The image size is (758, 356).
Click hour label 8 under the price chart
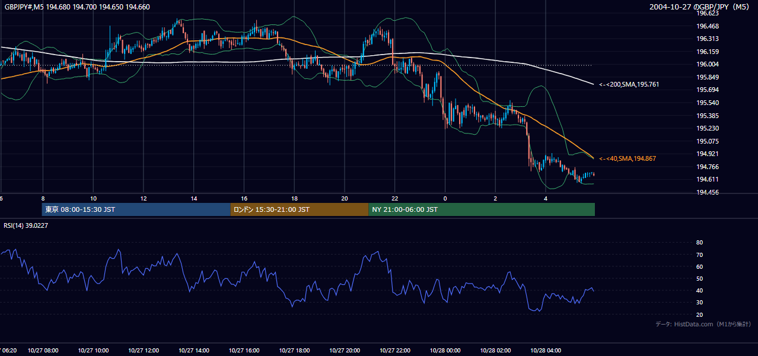pos(43,198)
